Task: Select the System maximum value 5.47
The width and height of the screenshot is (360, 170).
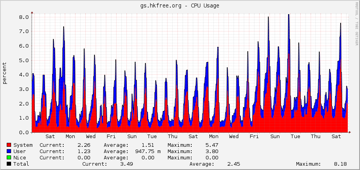Action: (x=211, y=145)
